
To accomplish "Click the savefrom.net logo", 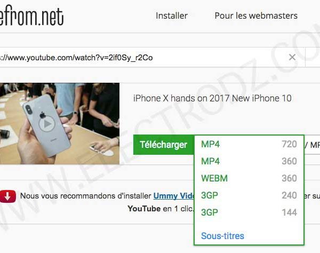I will click(x=31, y=17).
